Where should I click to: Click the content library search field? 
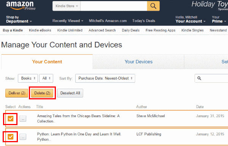pos(211,78)
